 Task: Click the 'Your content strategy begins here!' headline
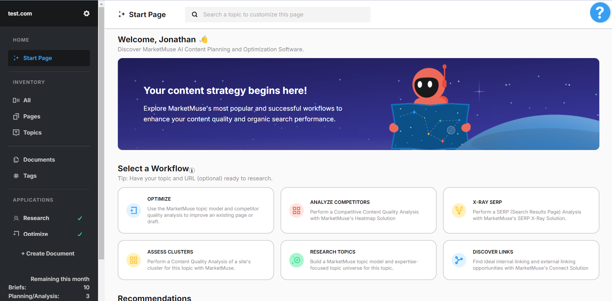[225, 91]
